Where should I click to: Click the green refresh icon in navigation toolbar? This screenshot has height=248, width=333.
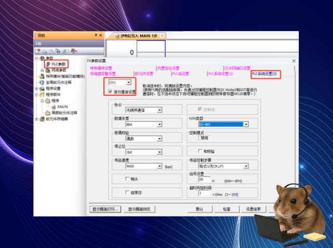click(x=64, y=51)
